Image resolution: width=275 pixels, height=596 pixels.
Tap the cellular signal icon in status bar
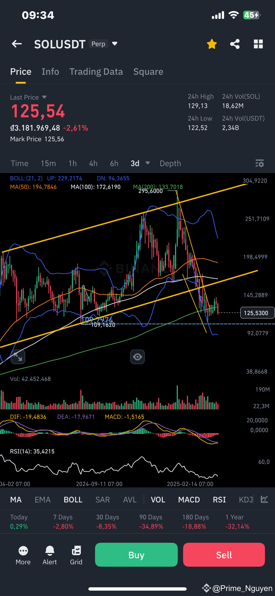pyautogui.click(x=218, y=15)
